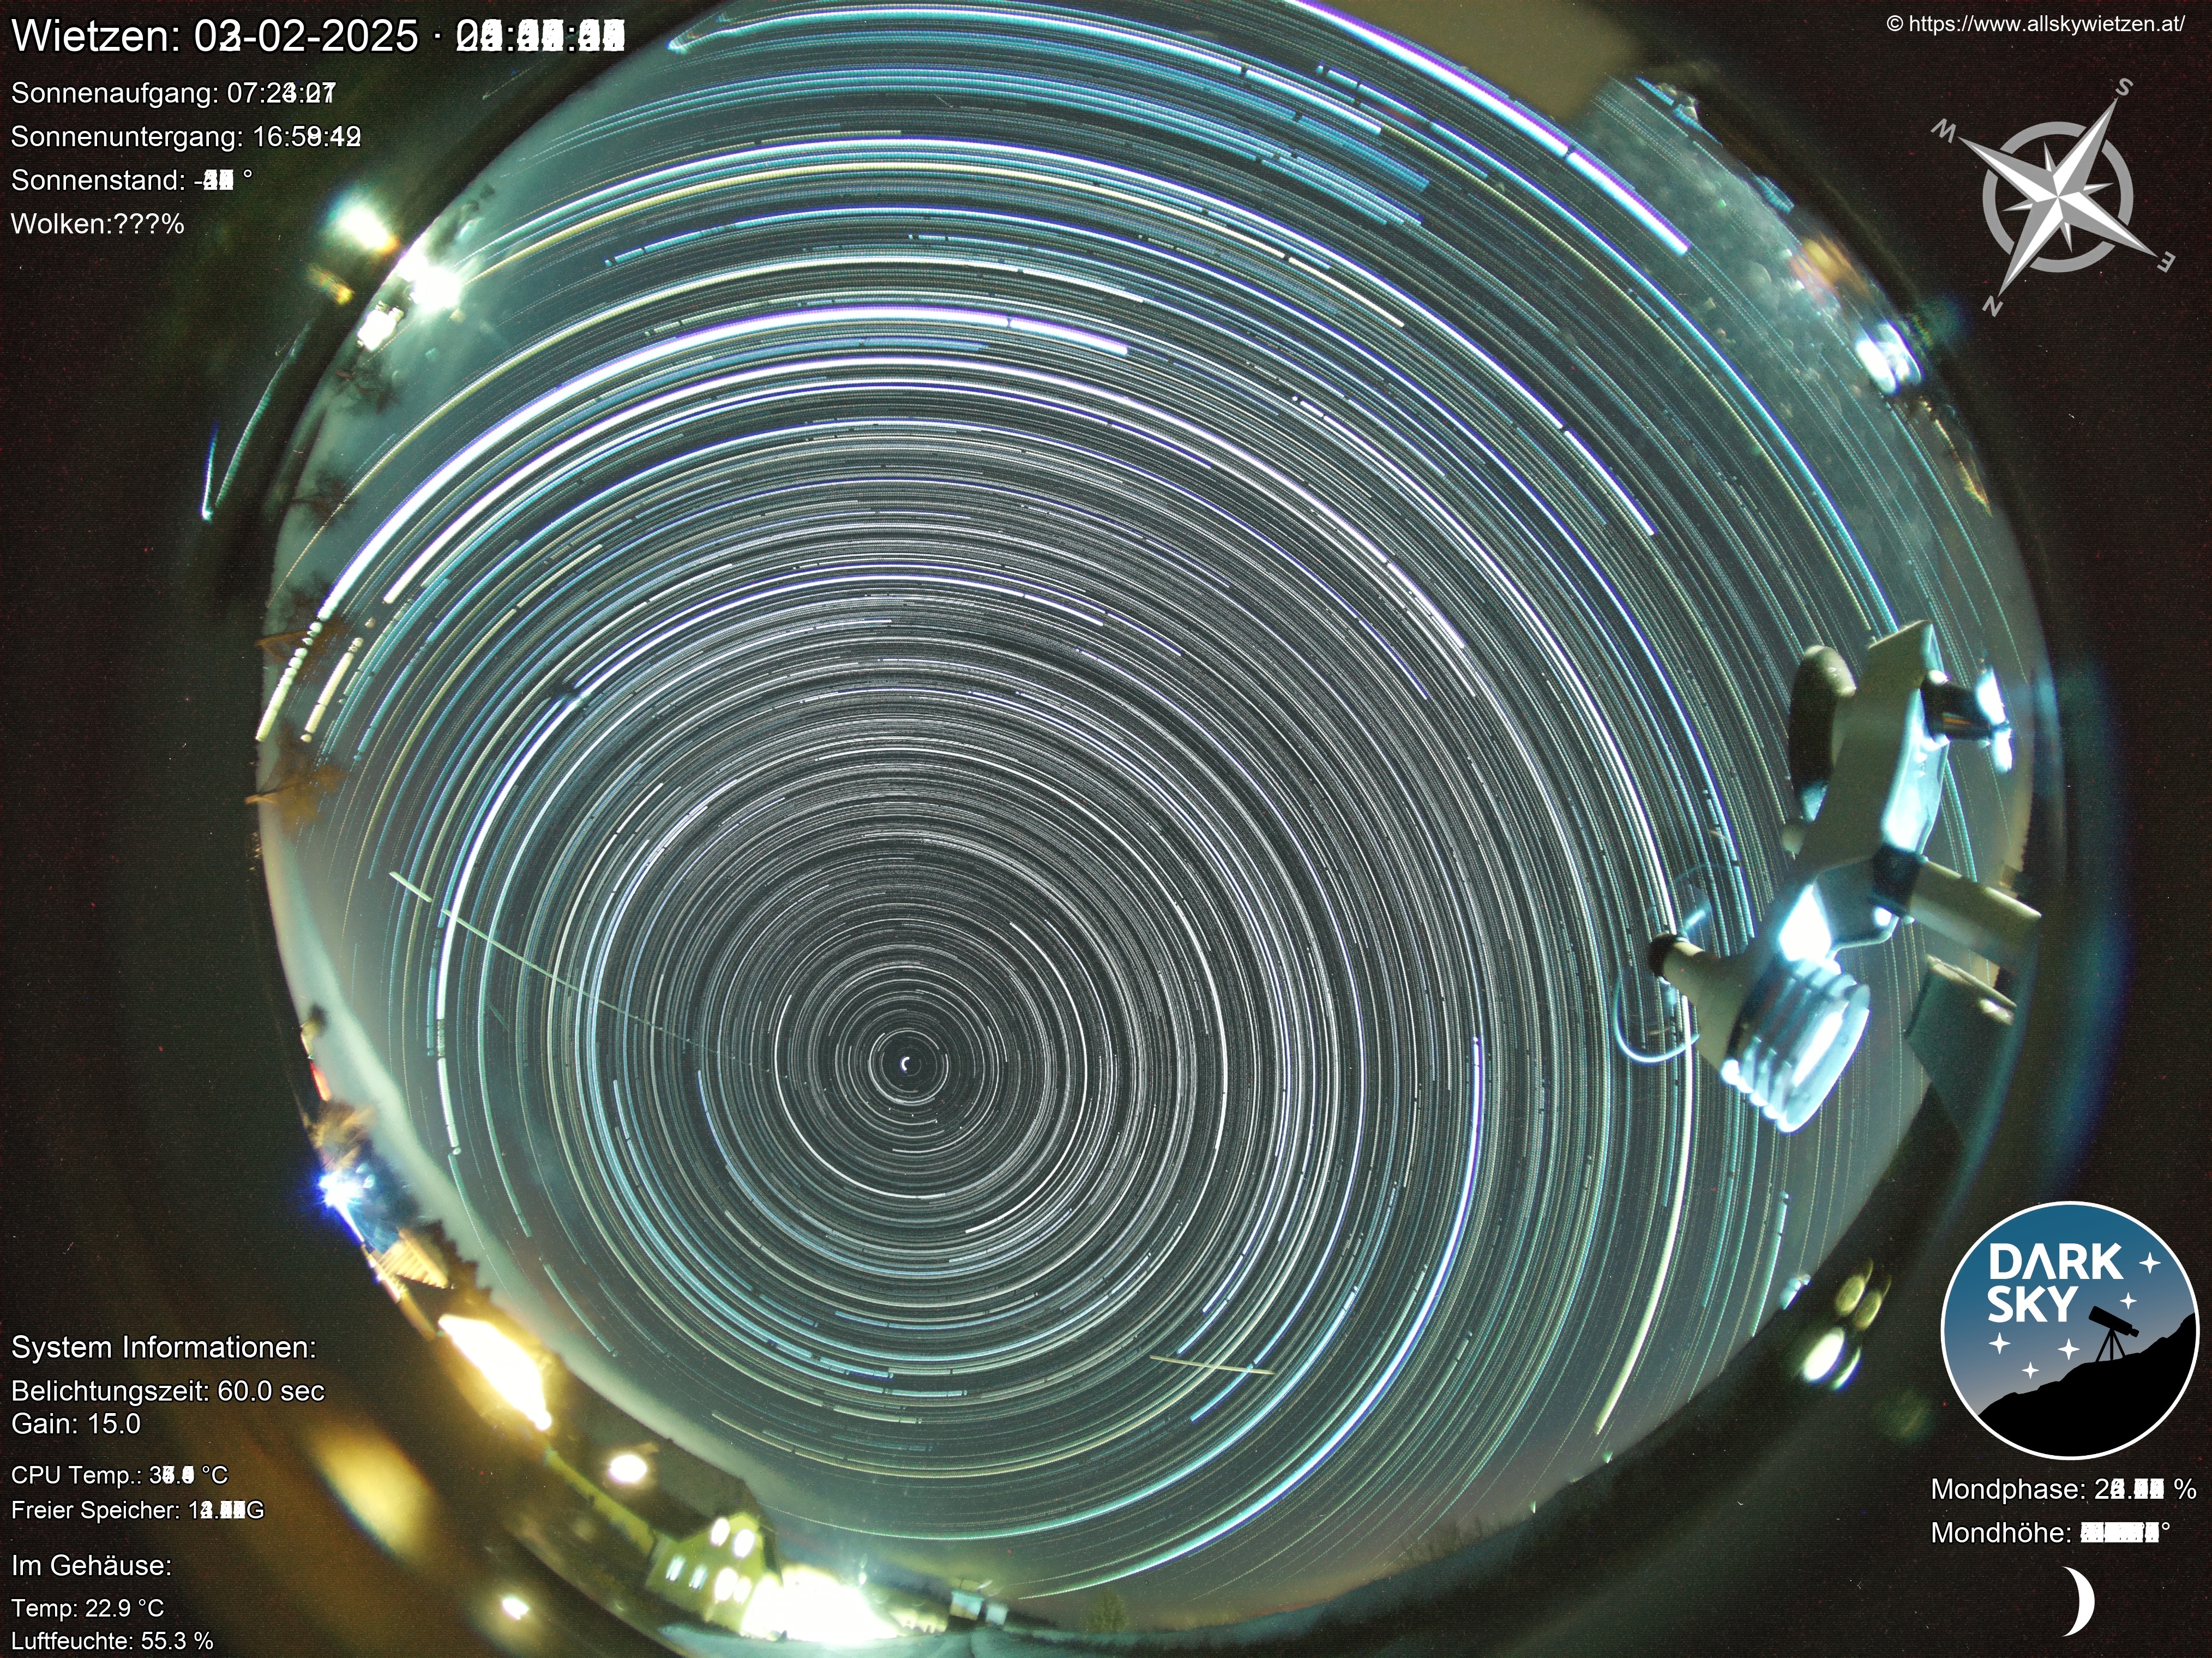This screenshot has width=2212, height=1658.
Task: Click the Luftfeuchte 55.3 % reading
Action: click(112, 1641)
